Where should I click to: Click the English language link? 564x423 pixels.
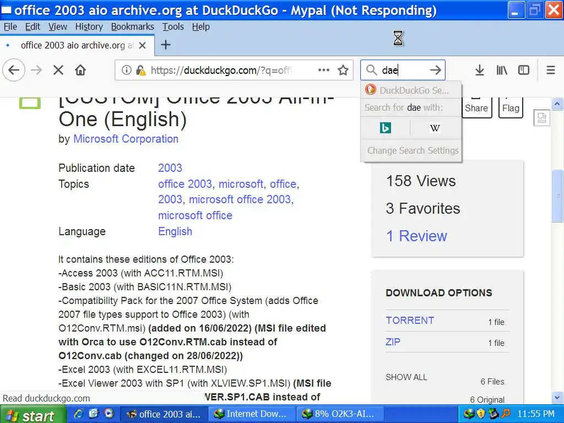[x=175, y=231]
